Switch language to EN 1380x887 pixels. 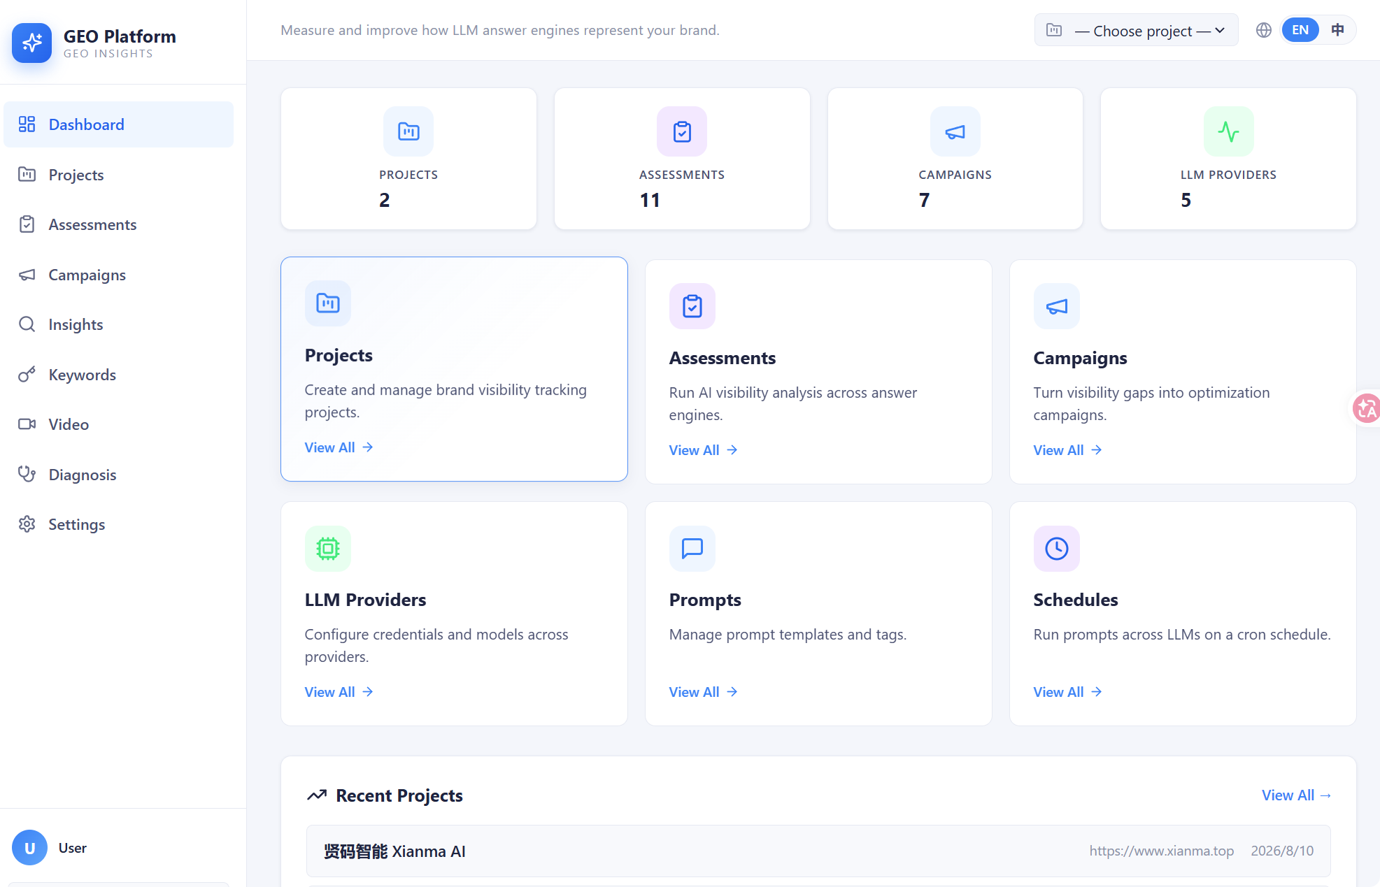tap(1300, 30)
